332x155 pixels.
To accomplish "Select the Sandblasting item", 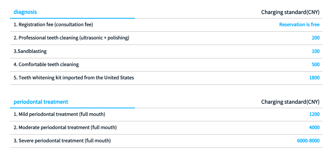I will [x=30, y=51].
